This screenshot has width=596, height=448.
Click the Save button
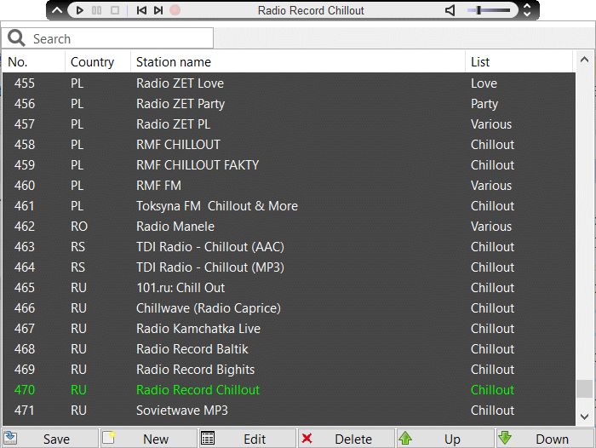[49, 439]
